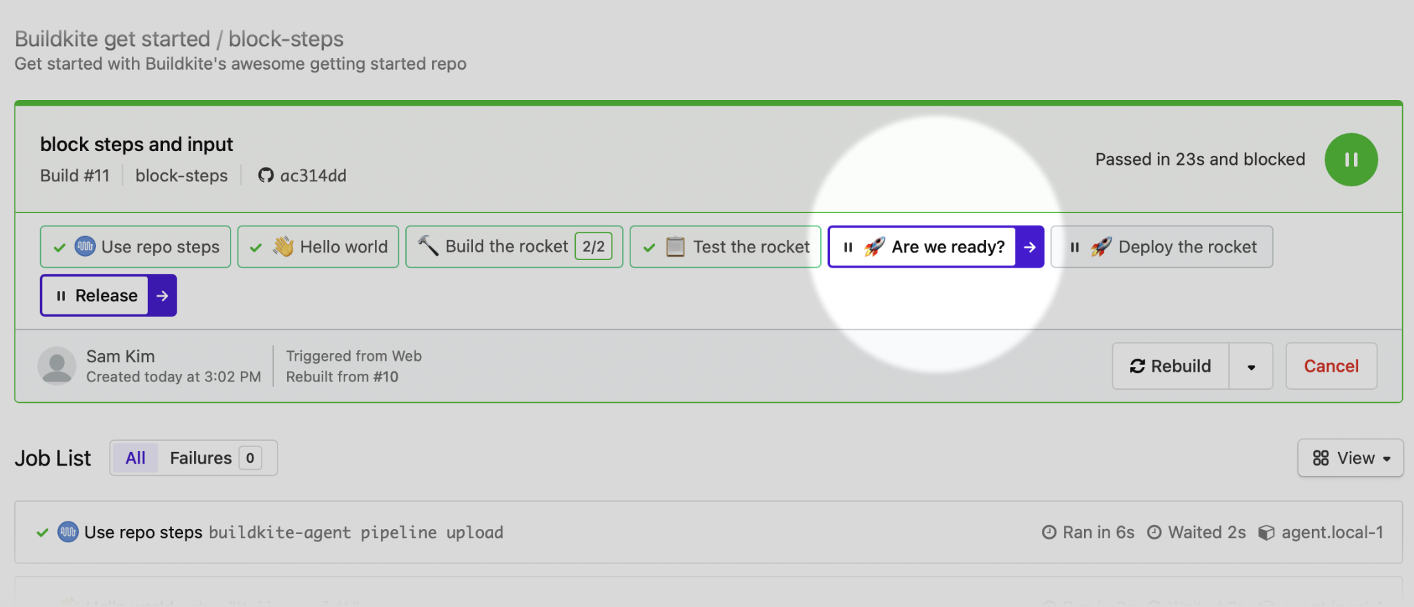Click the grid icon in the View button

coord(1321,458)
